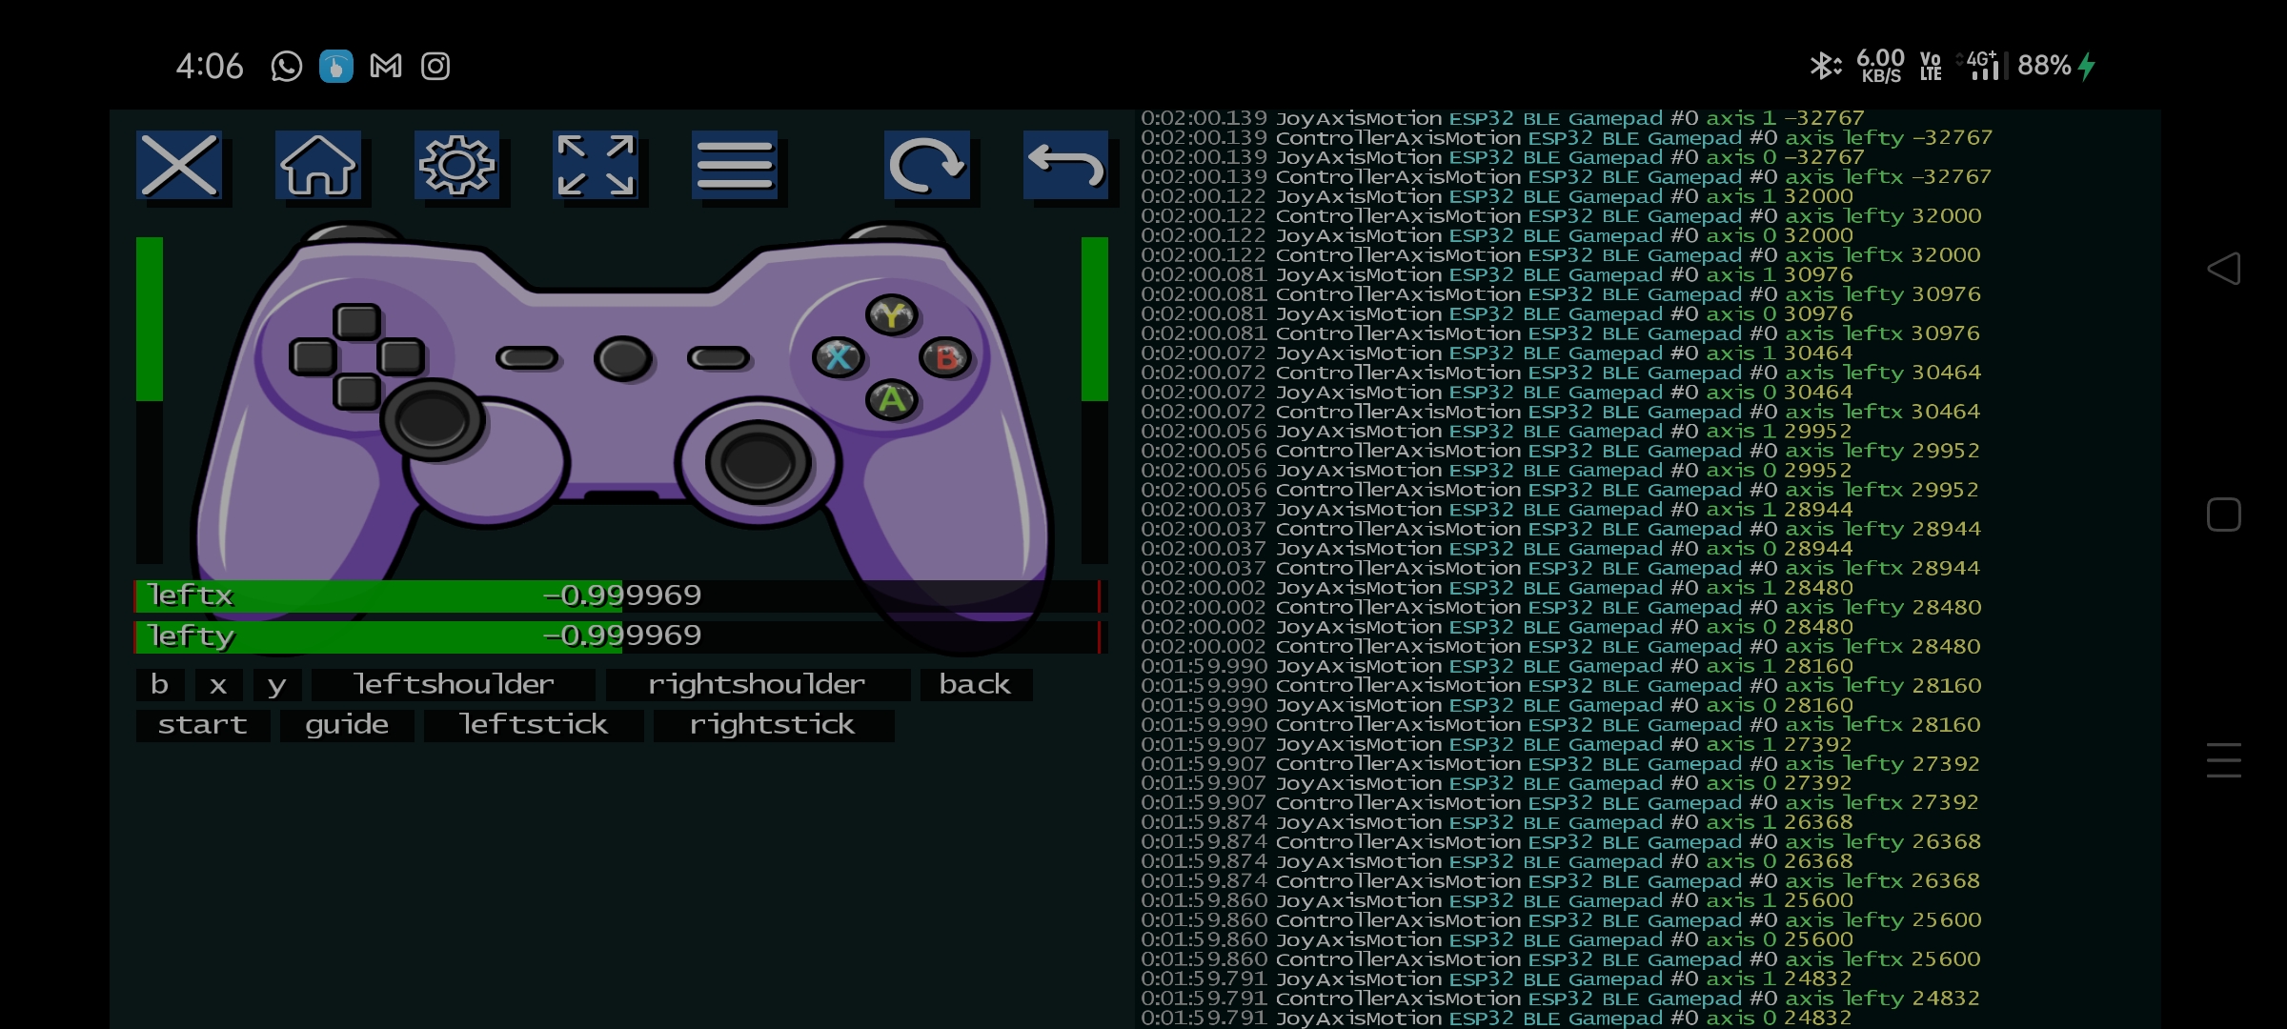The image size is (2287, 1029).
Task: Select the start button
Action: click(x=202, y=724)
